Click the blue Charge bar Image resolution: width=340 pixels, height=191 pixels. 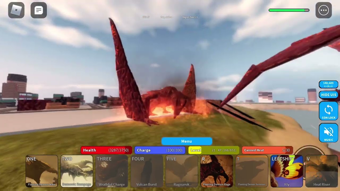(160, 150)
